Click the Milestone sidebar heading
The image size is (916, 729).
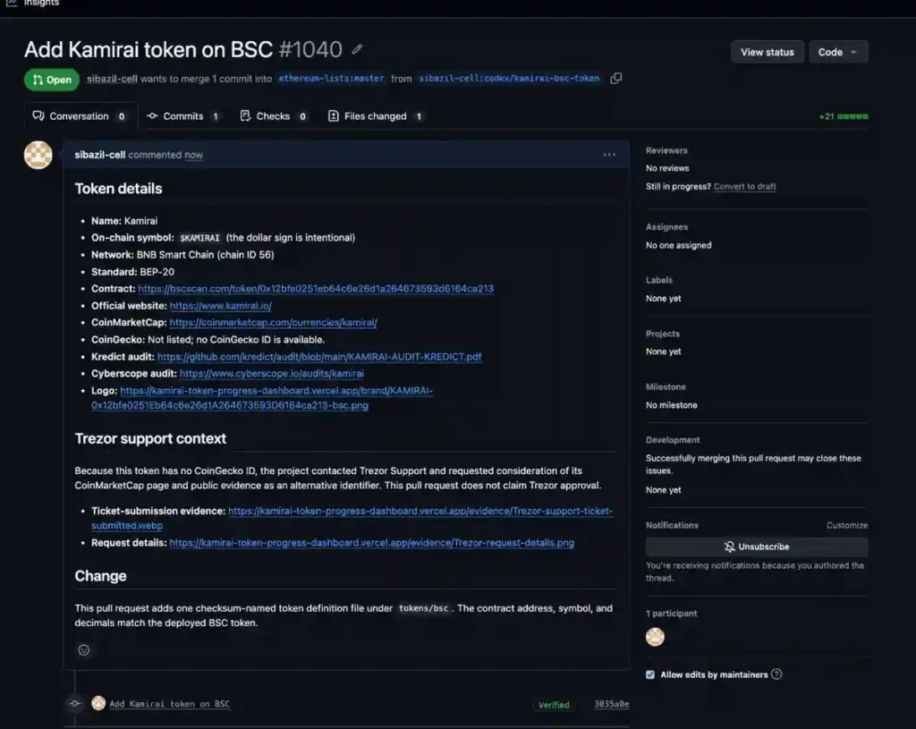666,387
